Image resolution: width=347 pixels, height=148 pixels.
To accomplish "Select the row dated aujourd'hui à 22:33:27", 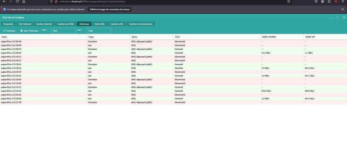I will click(x=173, y=87).
